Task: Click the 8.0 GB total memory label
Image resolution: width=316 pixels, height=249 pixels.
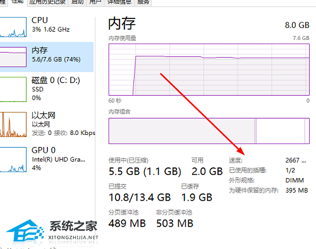Action: [297, 25]
